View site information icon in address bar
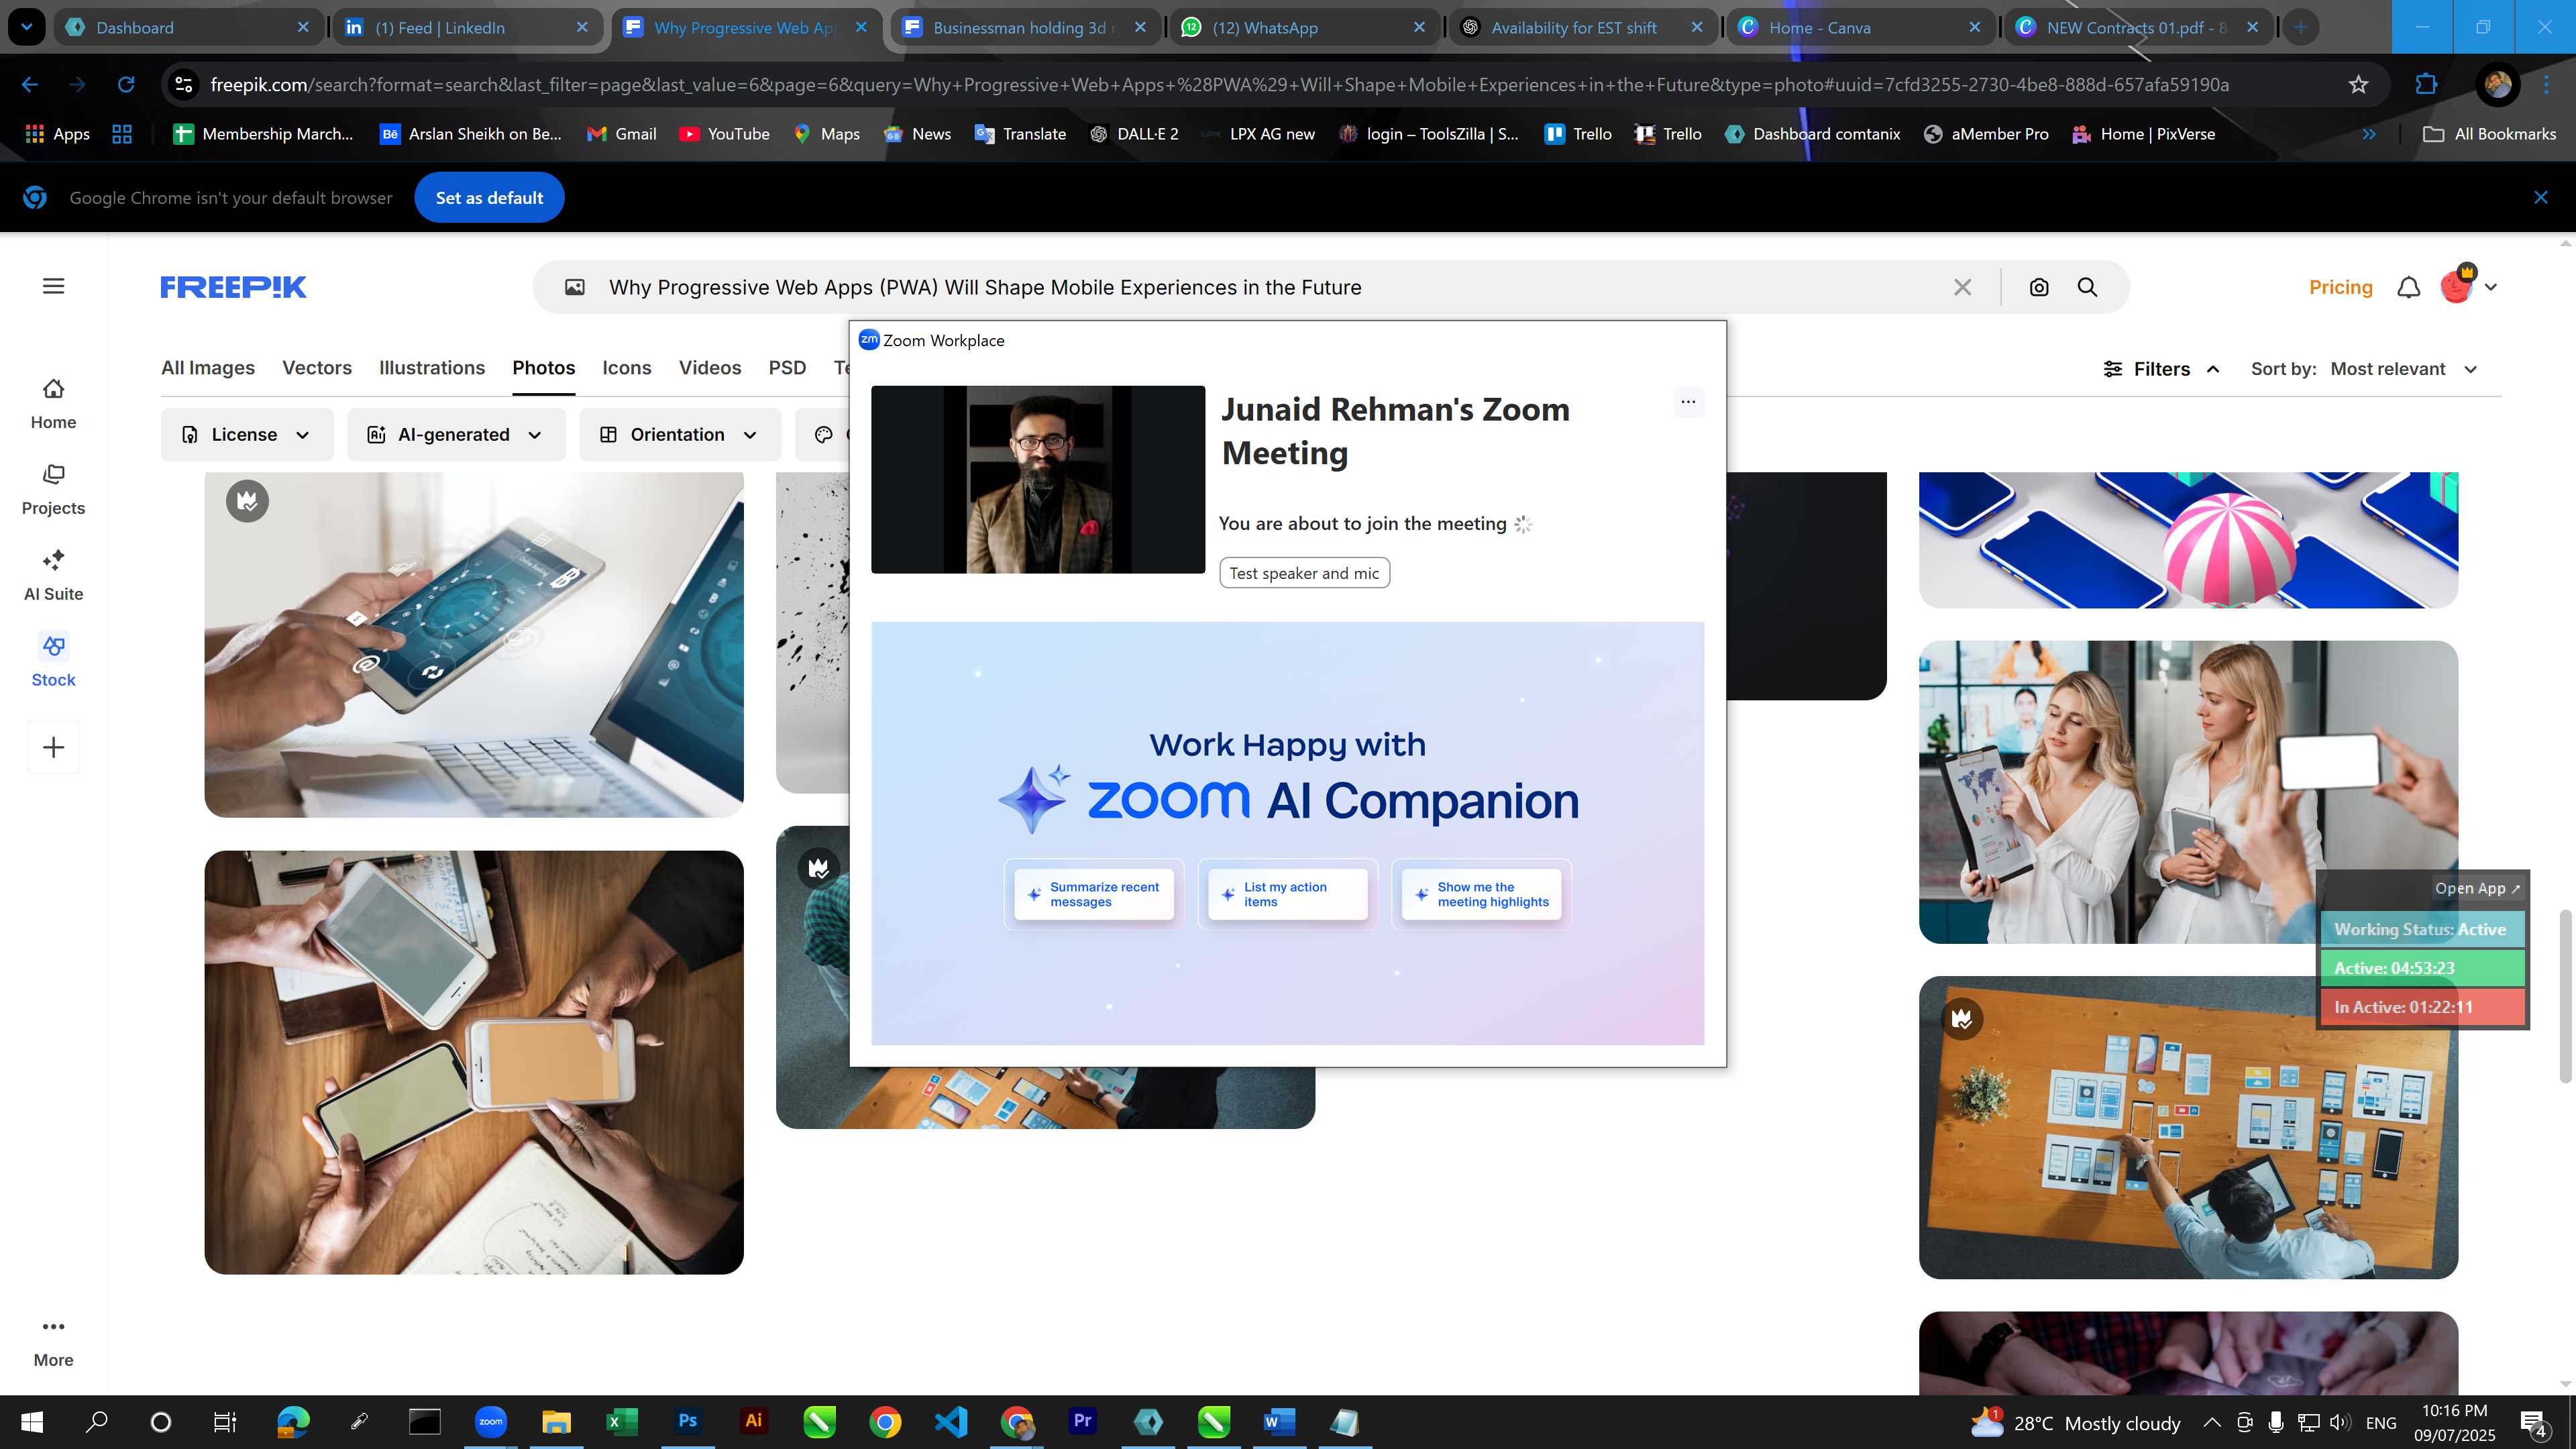 pyautogui.click(x=184, y=85)
